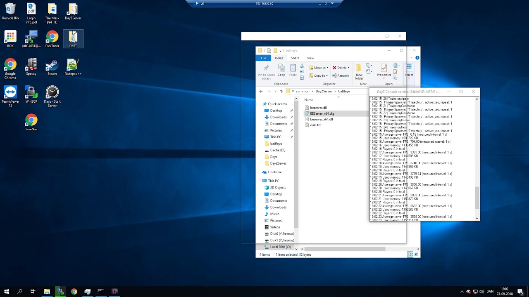Open Chrome from the taskbar
This screenshot has height=297, width=529.
click(74, 291)
